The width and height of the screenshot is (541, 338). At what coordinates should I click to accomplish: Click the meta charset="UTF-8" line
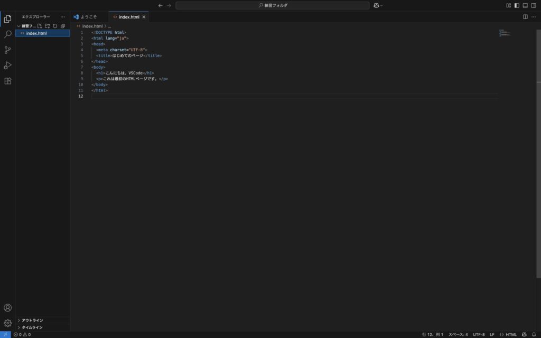(122, 50)
